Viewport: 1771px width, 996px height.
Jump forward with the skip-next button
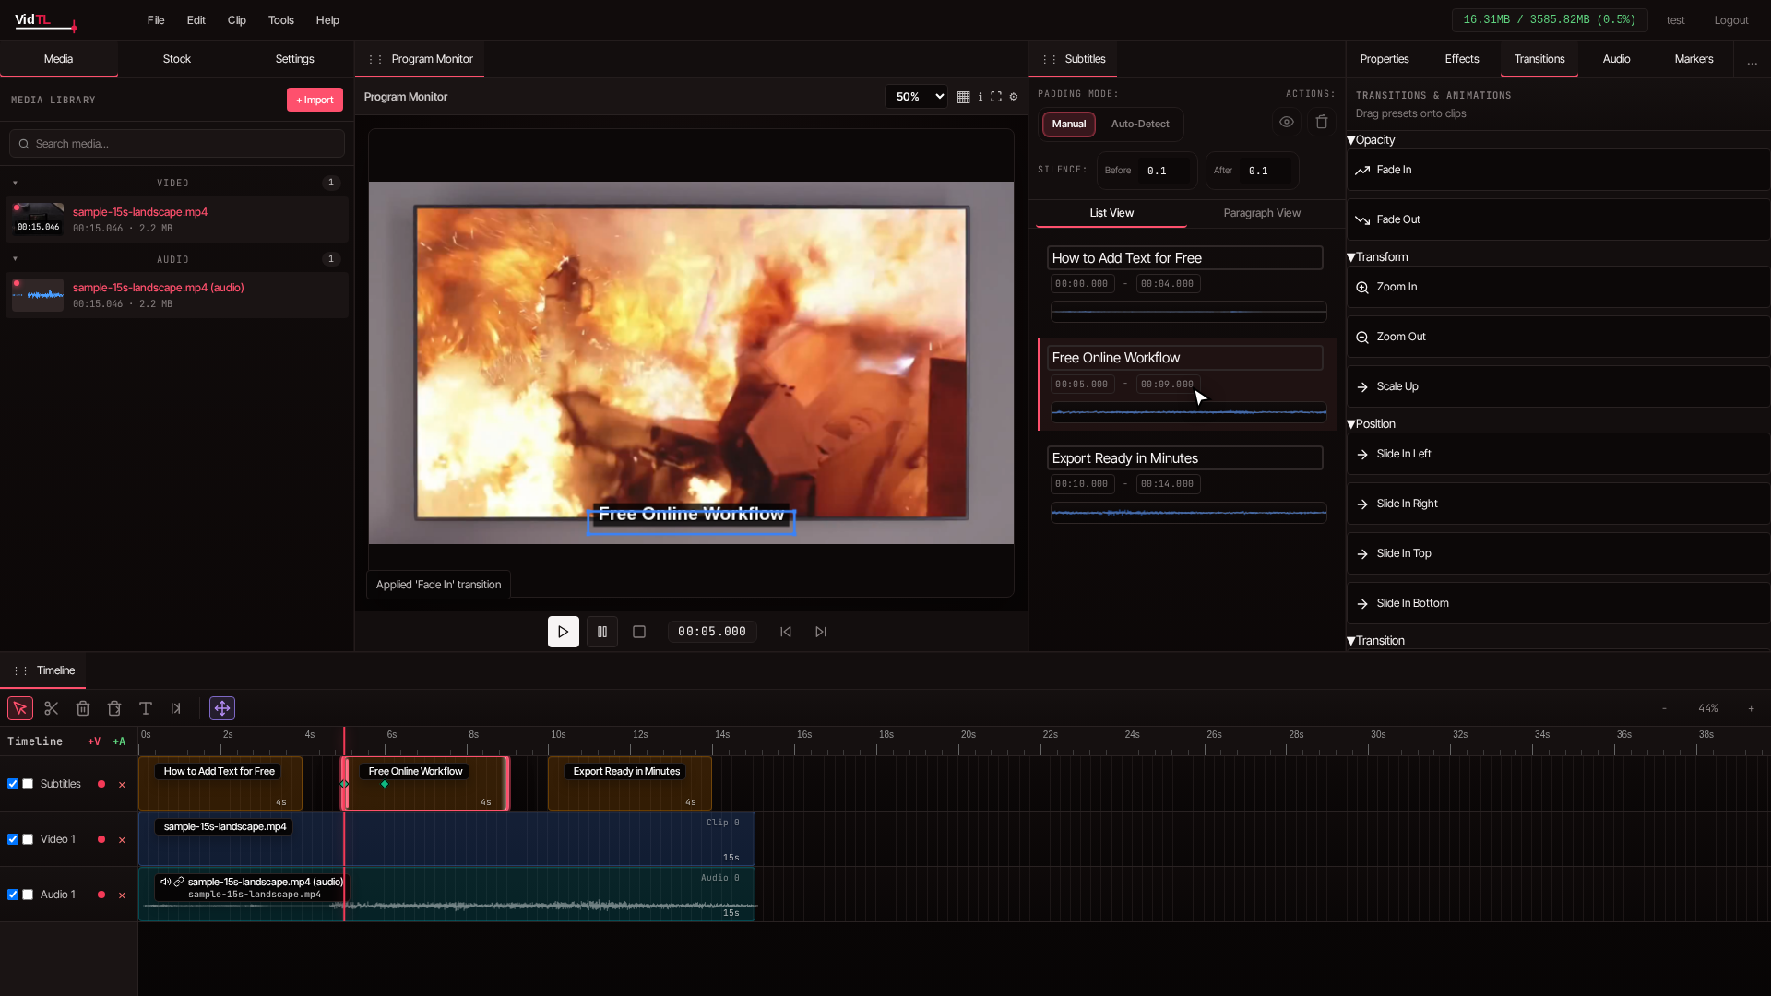(821, 632)
